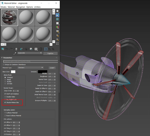Image resolution: width=150 pixels, height=136 pixels.
Task: Collapse the Parameters rollout
Action: (x=2, y=58)
